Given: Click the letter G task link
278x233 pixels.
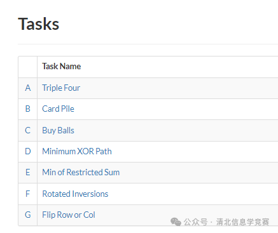Looking at the screenshot, I should (x=28, y=215).
